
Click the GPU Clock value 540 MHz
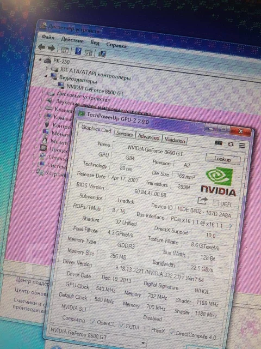point(105,290)
